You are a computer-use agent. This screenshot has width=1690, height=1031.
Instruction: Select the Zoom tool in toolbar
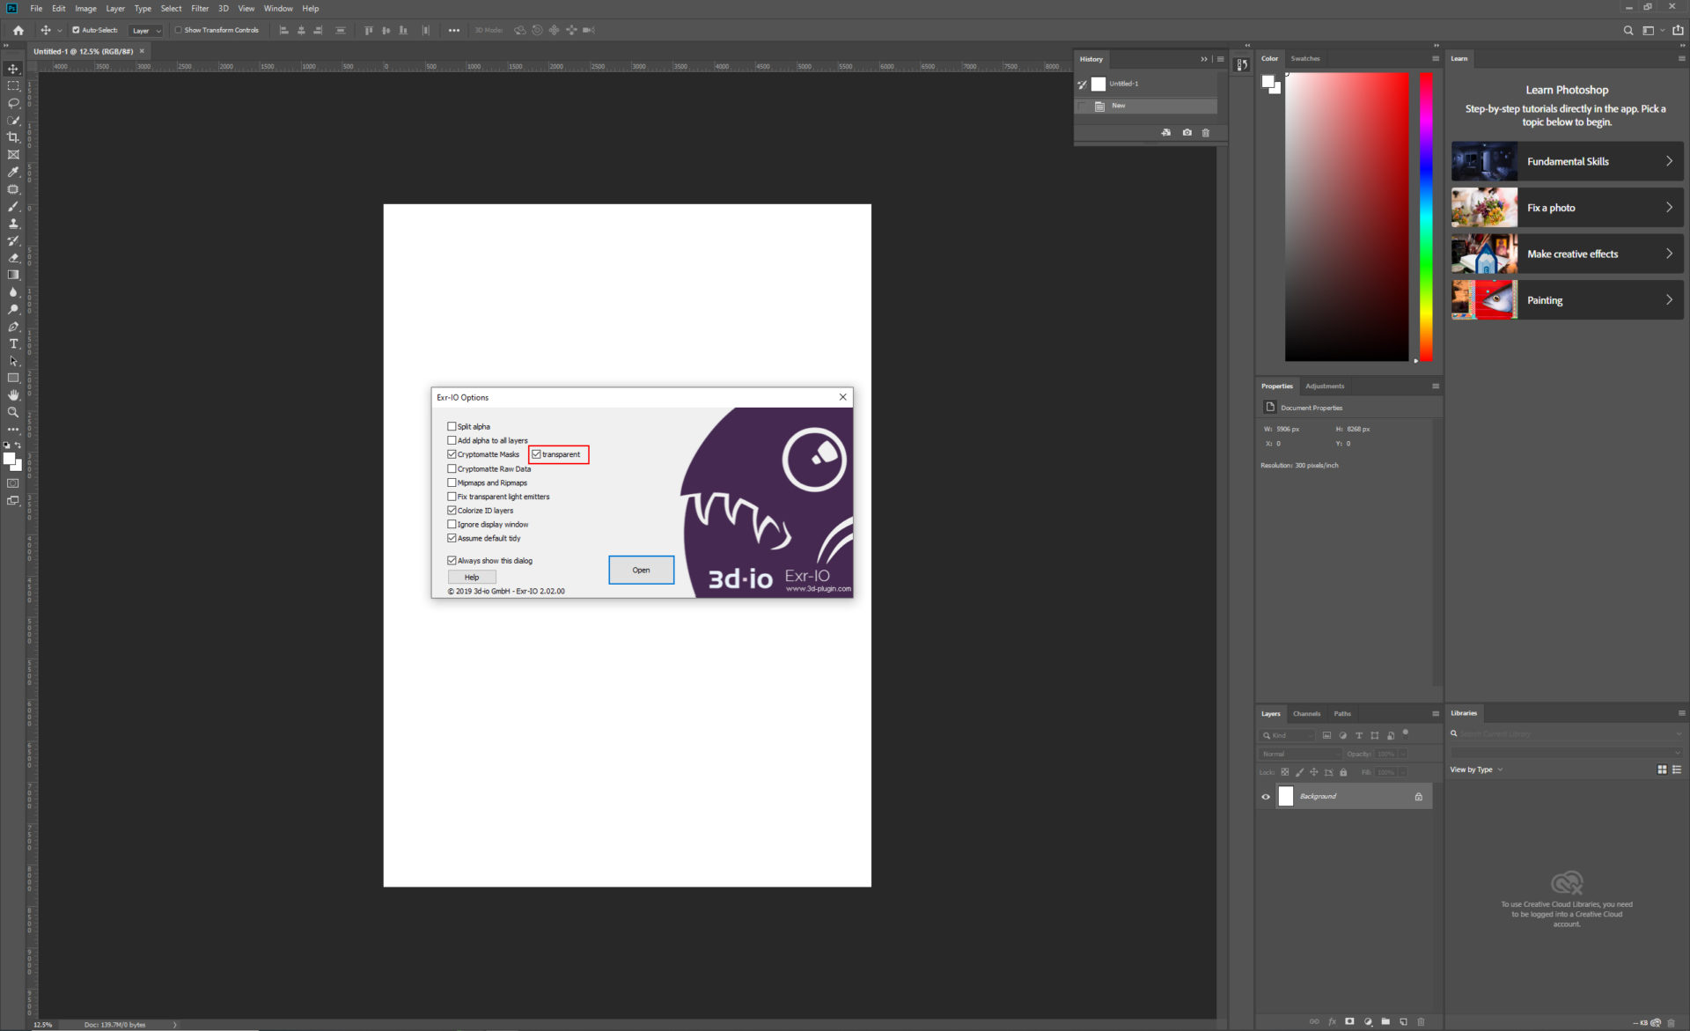pyautogui.click(x=13, y=413)
